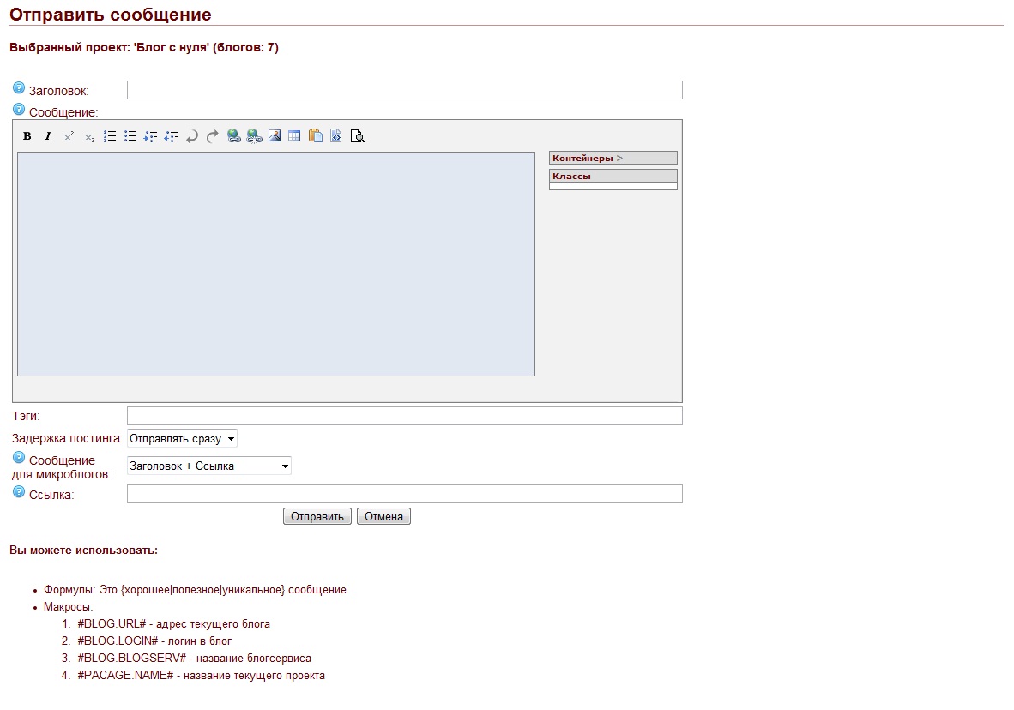The height and width of the screenshot is (710, 1014).
Task: Insert a numbered list
Action: point(110,136)
